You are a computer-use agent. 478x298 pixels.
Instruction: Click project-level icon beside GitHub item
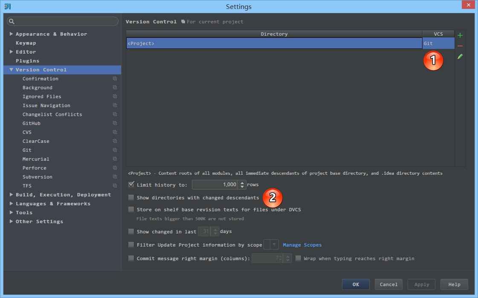[115, 123]
